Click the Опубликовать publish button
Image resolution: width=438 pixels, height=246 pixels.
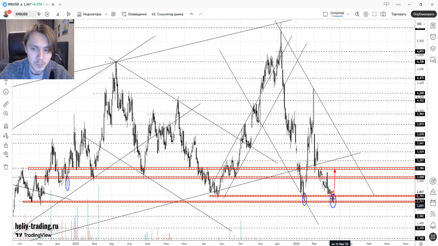pyautogui.click(x=424, y=14)
